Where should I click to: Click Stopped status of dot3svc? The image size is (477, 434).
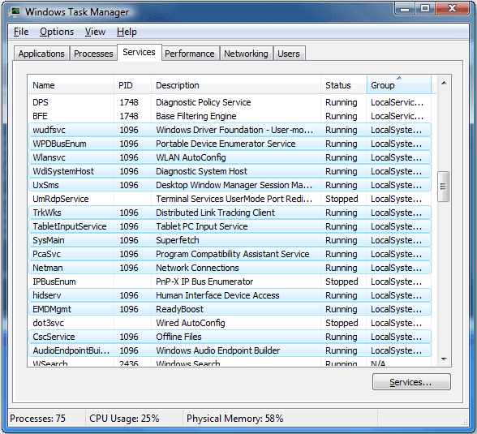[342, 323]
